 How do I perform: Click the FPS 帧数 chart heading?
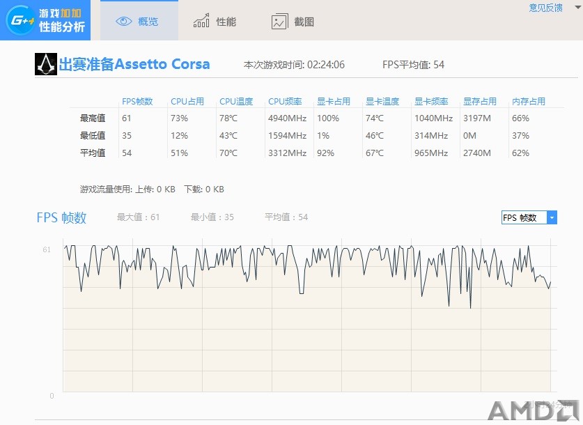pos(61,217)
